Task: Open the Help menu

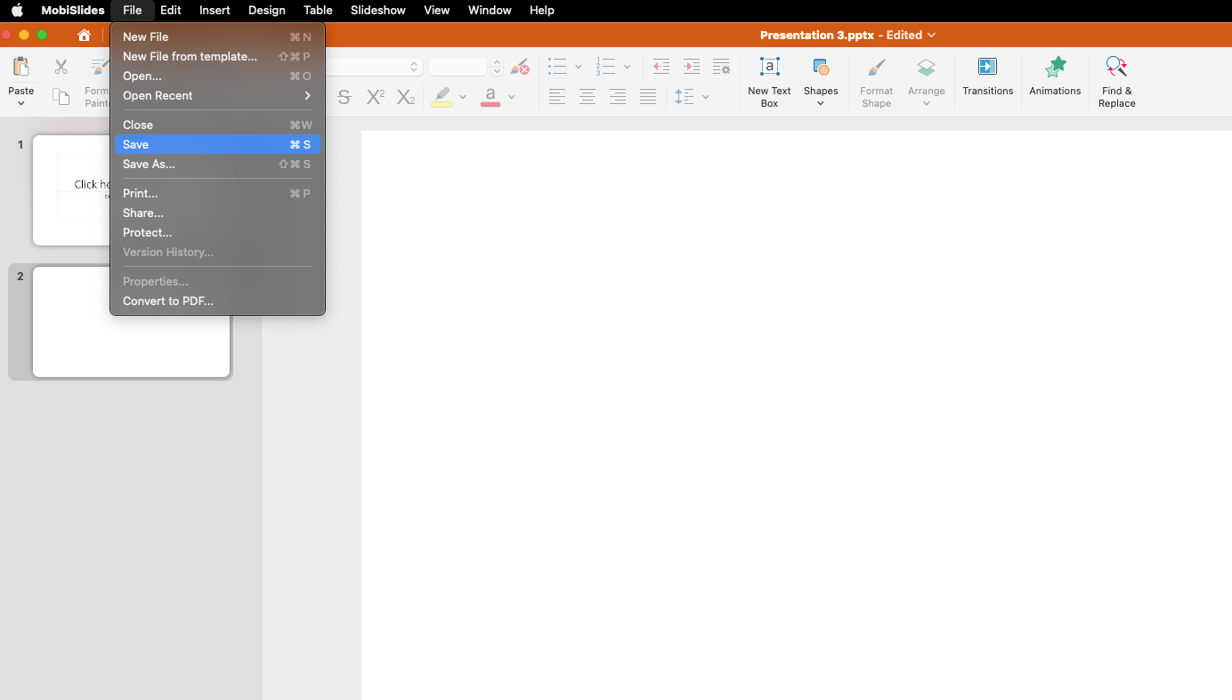Action: coord(542,11)
